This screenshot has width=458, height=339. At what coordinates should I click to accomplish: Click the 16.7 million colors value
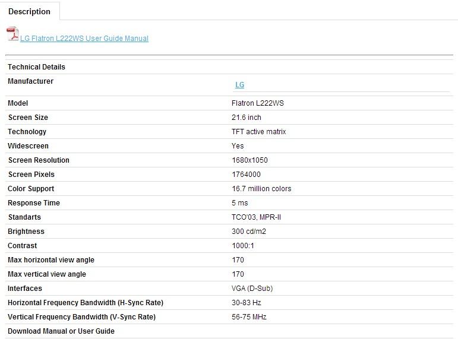261,189
